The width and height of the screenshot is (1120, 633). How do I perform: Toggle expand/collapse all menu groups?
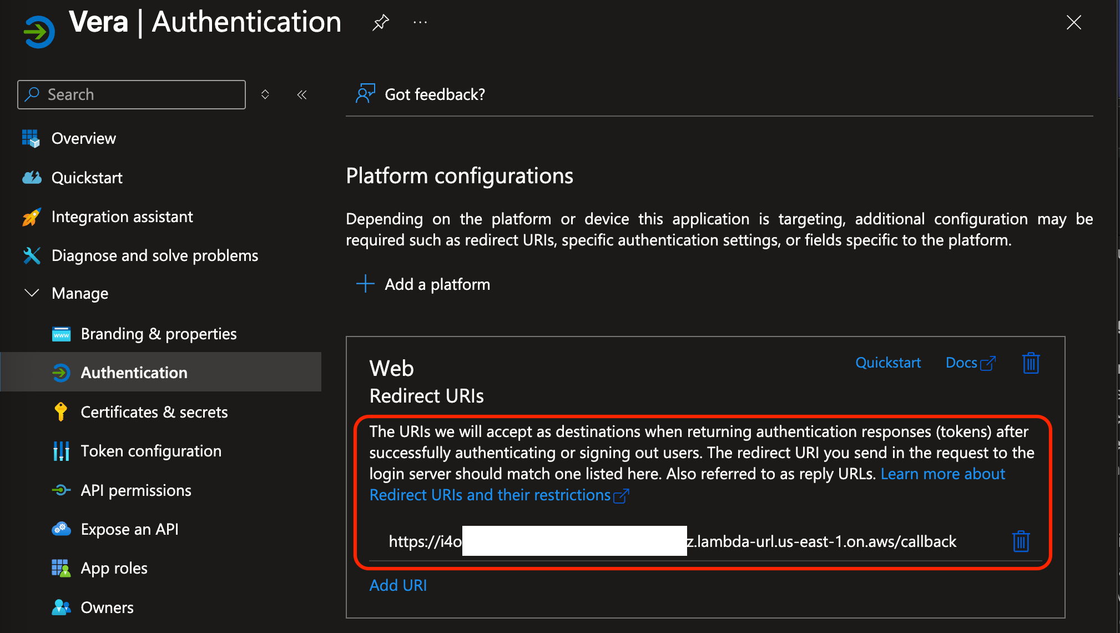point(265,95)
